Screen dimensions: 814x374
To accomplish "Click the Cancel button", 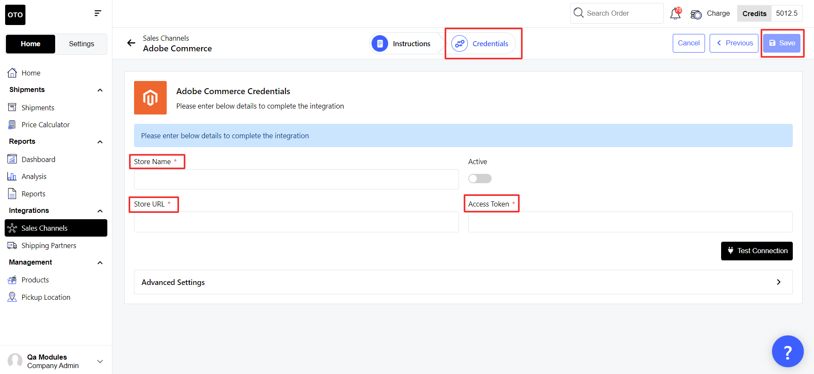I will pyautogui.click(x=689, y=43).
